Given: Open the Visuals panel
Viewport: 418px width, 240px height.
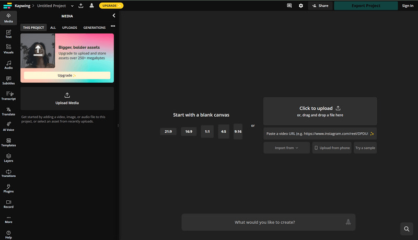Looking at the screenshot, I should 8,49.
